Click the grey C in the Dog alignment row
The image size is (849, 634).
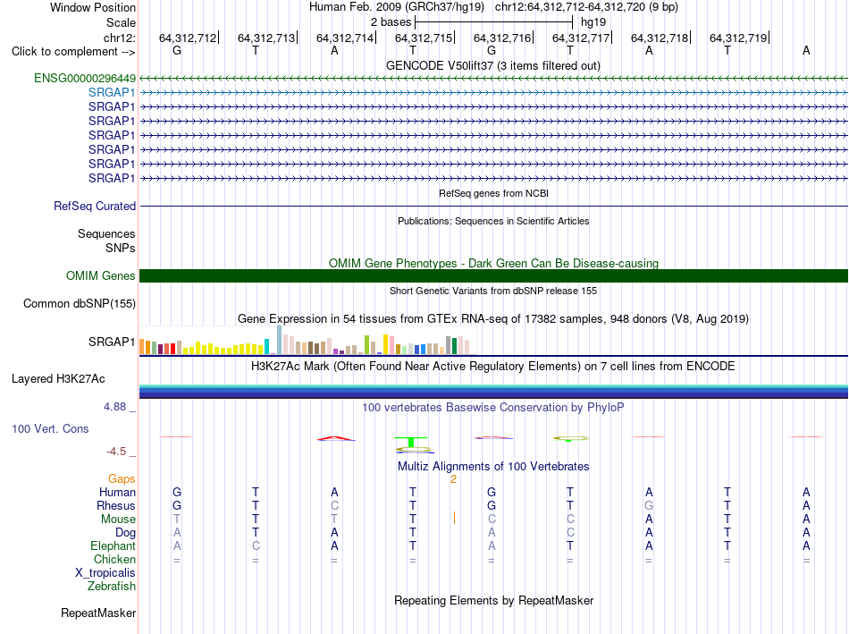tap(570, 533)
